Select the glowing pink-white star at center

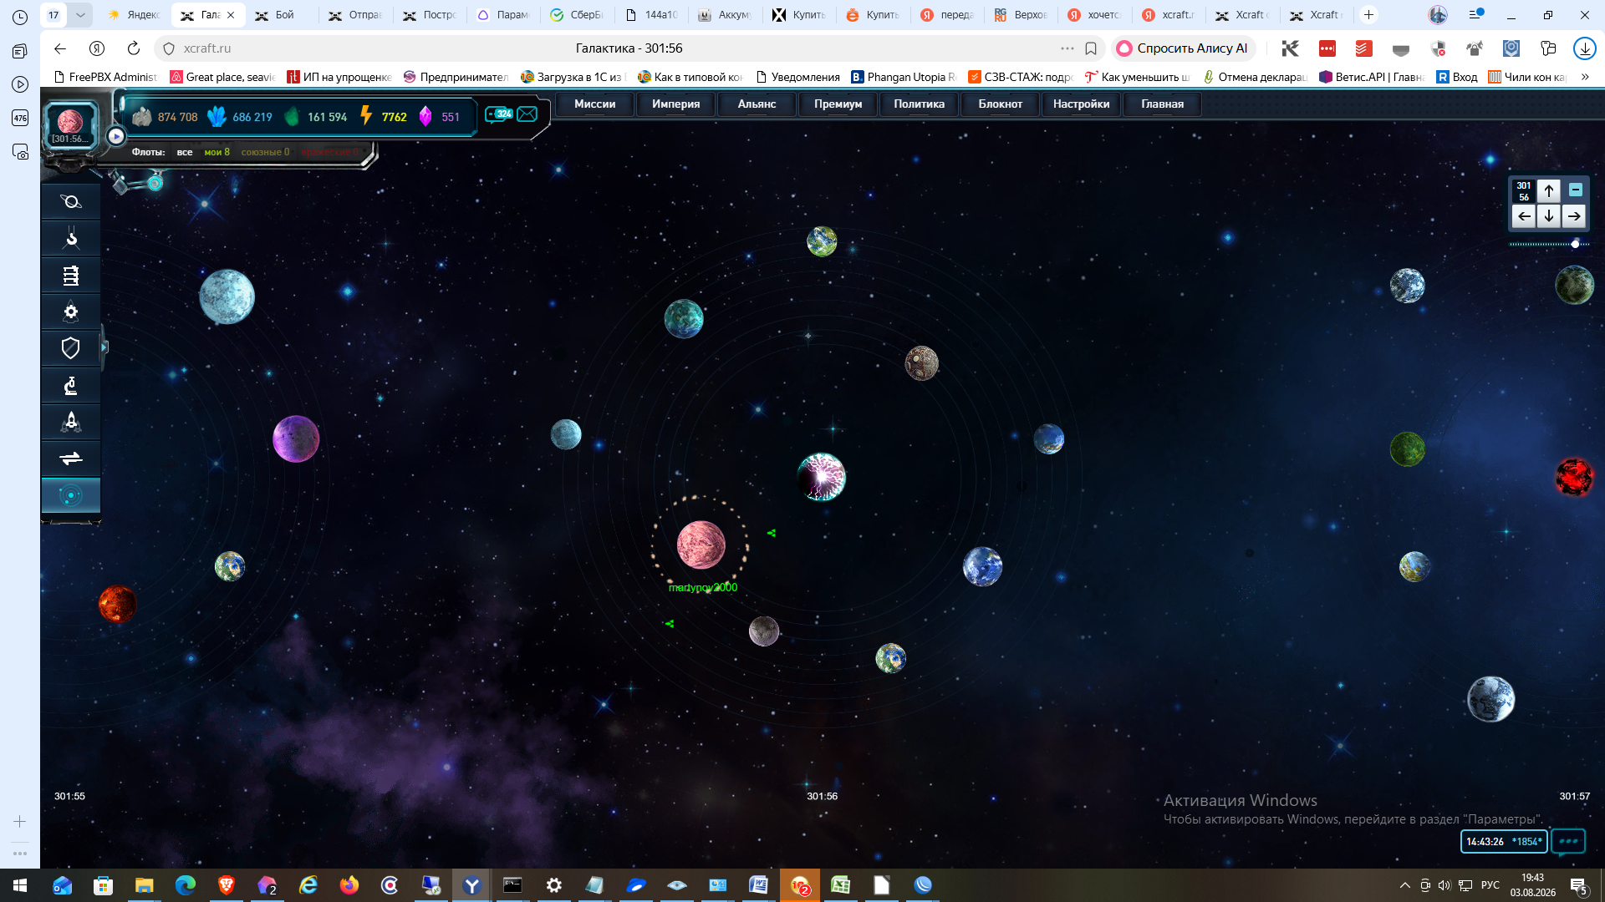pos(821,477)
